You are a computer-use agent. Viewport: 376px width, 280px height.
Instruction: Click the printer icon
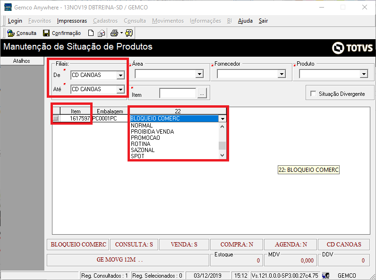pos(114,33)
